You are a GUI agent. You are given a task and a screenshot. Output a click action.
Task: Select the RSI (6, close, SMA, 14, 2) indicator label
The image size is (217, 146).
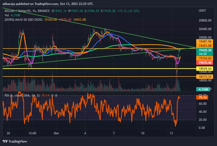22,95
